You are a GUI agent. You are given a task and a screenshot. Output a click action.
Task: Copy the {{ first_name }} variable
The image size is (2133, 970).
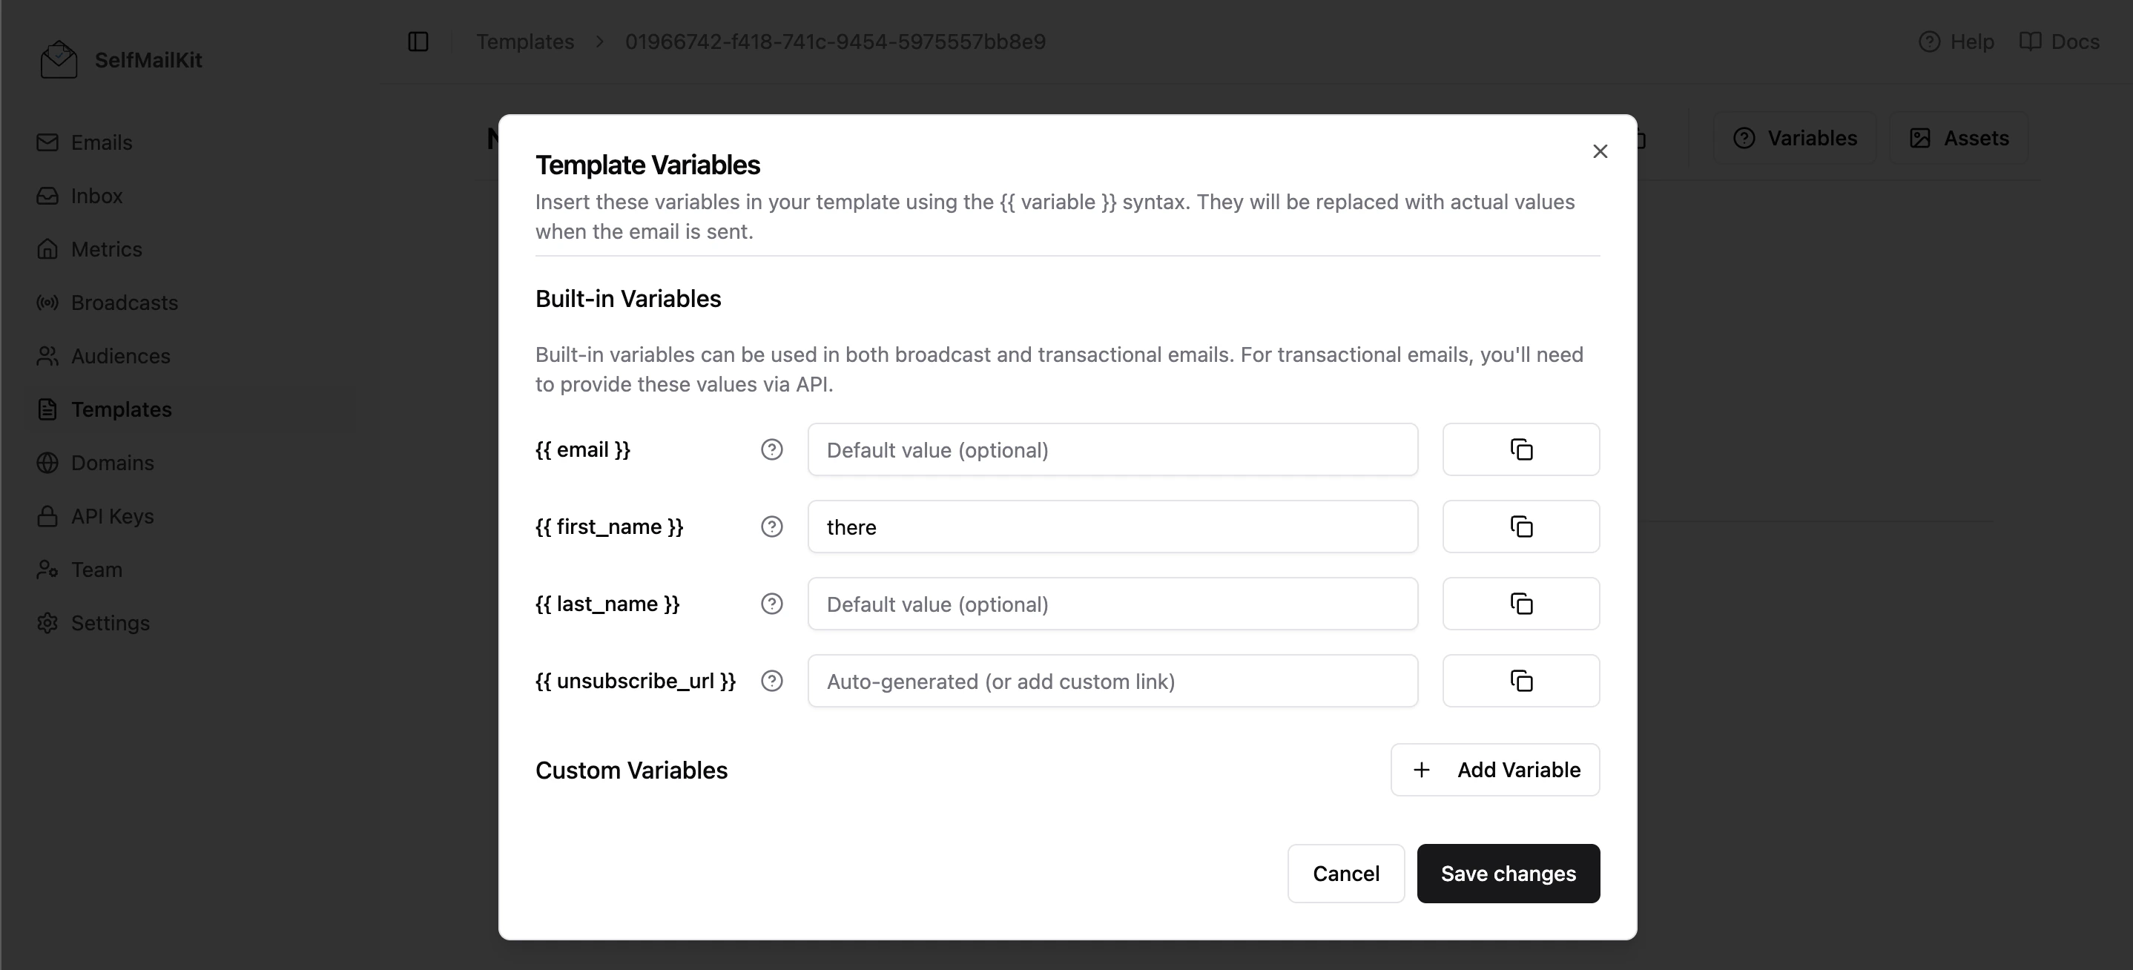tap(1521, 527)
